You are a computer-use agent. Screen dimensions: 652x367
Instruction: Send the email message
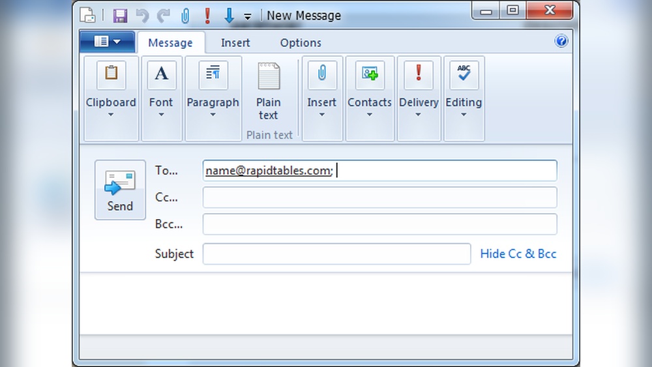click(120, 190)
